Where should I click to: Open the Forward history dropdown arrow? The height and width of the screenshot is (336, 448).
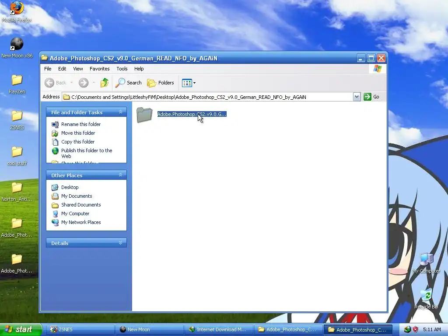click(94, 83)
